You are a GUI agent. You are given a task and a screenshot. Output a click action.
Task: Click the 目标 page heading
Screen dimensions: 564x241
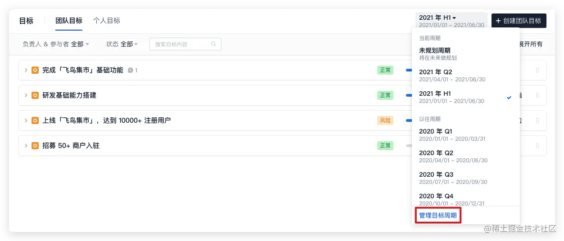26,21
